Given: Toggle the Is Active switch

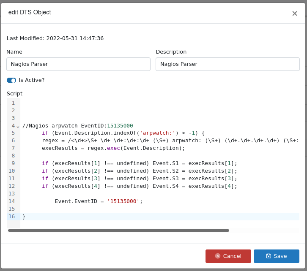Looking at the screenshot, I should (x=11, y=80).
